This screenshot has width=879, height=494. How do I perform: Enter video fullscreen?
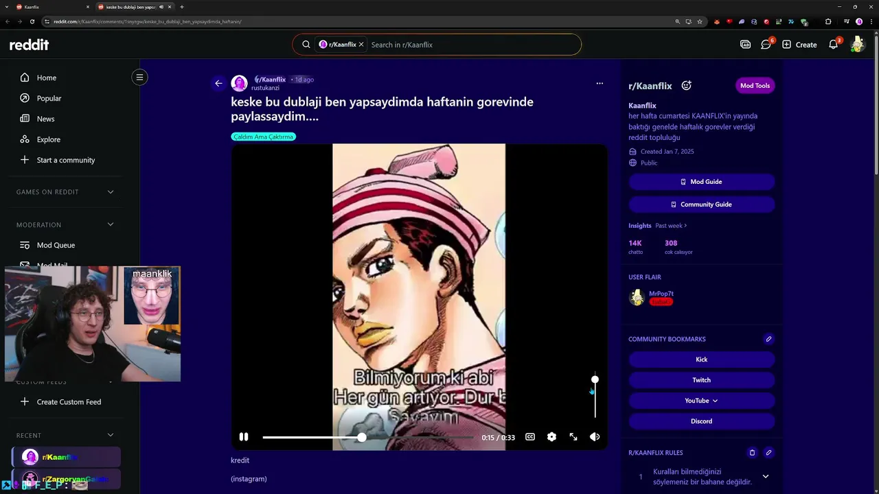[x=573, y=437]
